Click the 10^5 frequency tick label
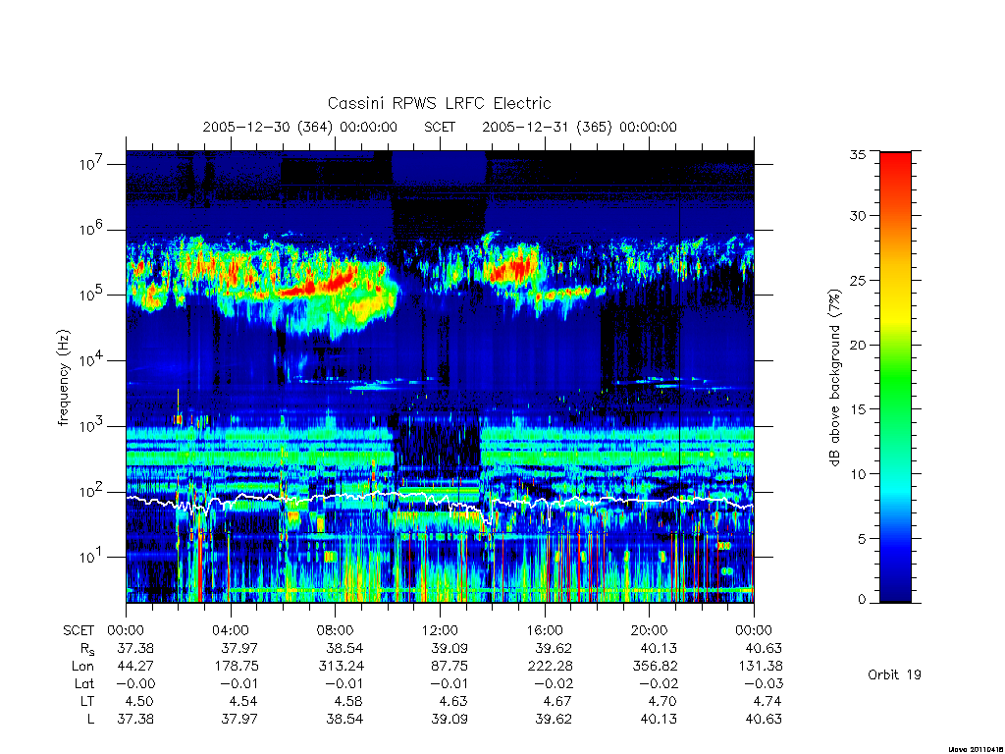The width and height of the screenshot is (1005, 754). 91,295
